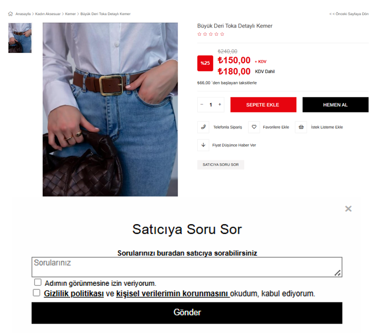Select the small product thumbnail image

pos(20,38)
